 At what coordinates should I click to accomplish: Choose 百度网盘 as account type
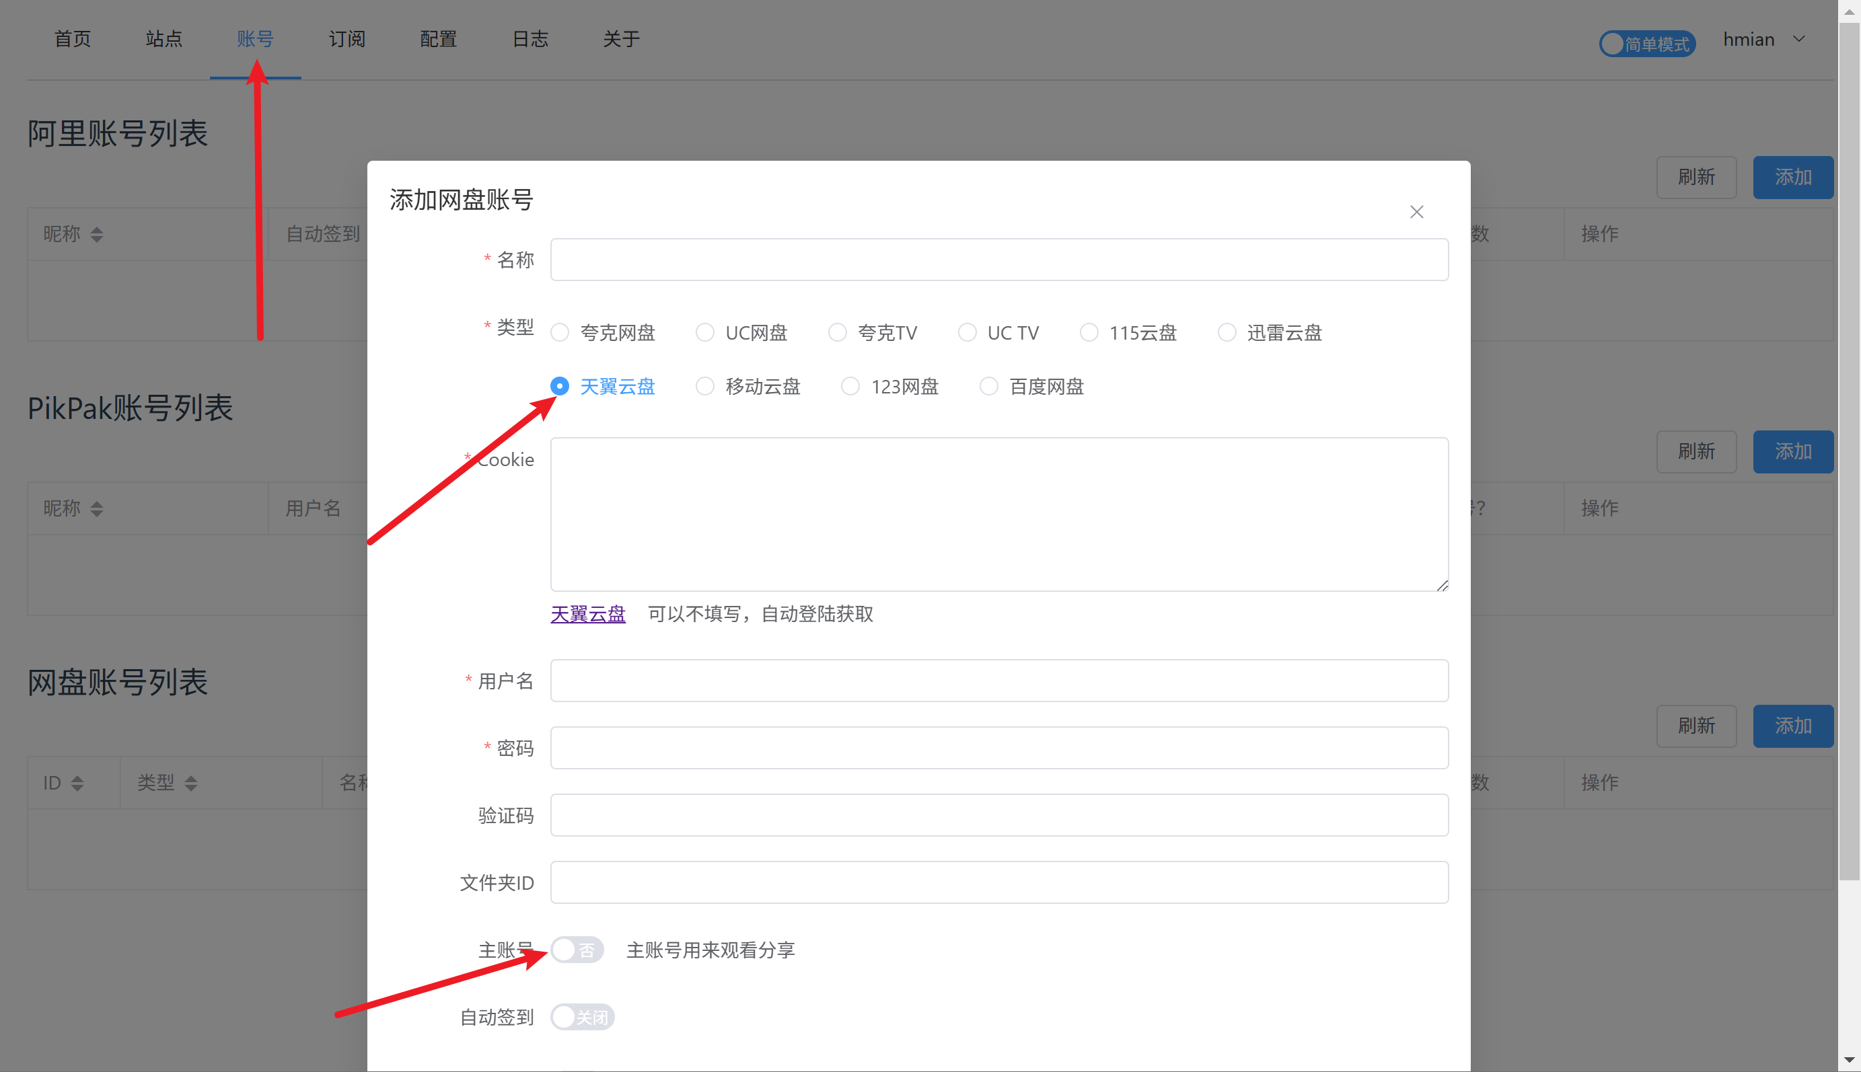point(988,387)
